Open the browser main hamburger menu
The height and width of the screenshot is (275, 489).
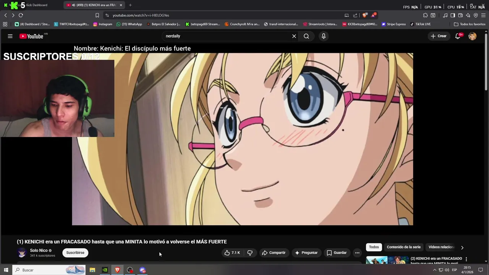(483, 15)
